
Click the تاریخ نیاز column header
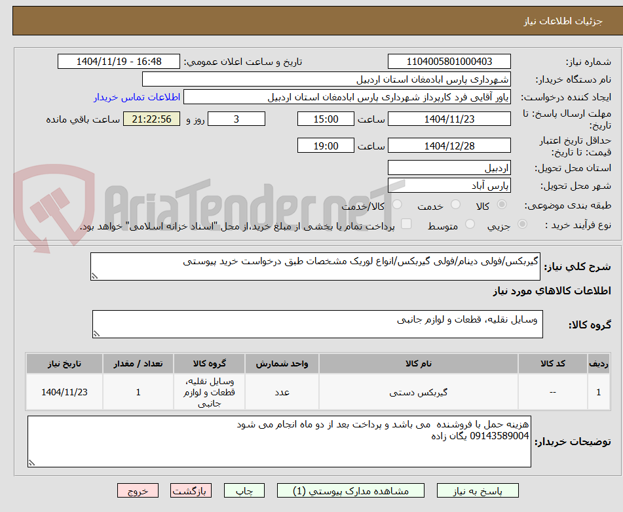[64, 364]
